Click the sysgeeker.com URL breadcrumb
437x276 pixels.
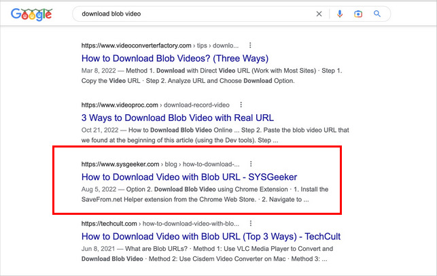160,165
